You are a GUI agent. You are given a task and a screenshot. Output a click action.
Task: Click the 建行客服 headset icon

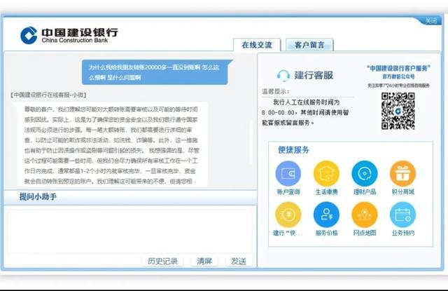283,75
